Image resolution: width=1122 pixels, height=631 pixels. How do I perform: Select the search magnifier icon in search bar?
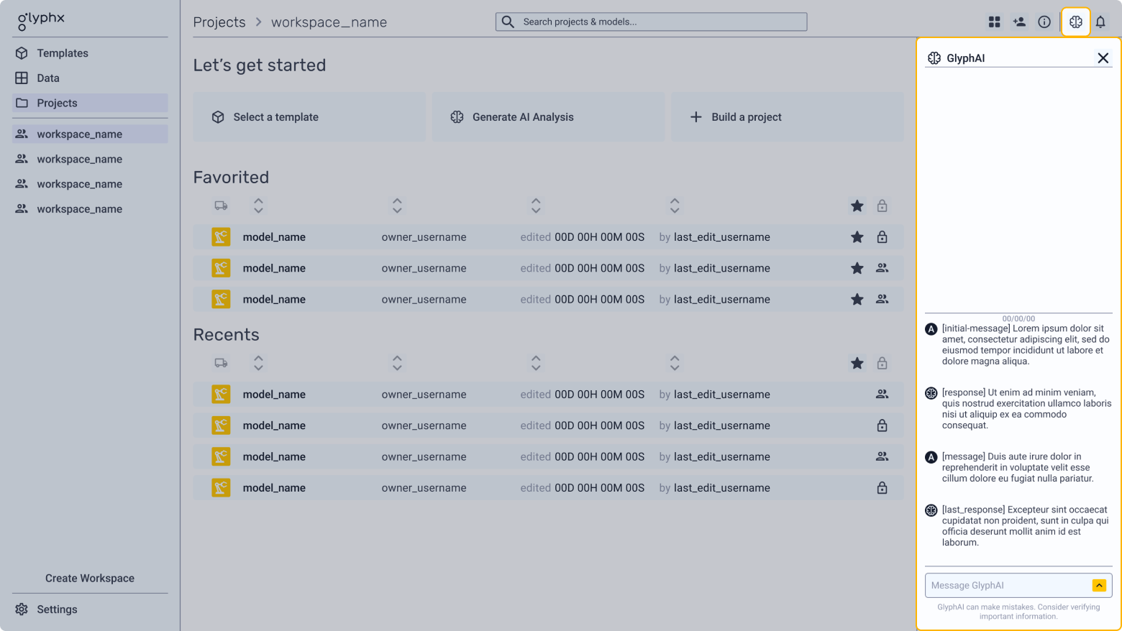(x=508, y=22)
